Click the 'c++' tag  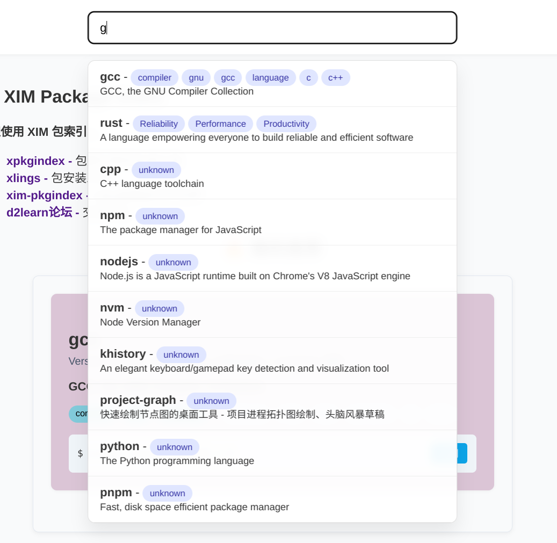(335, 77)
